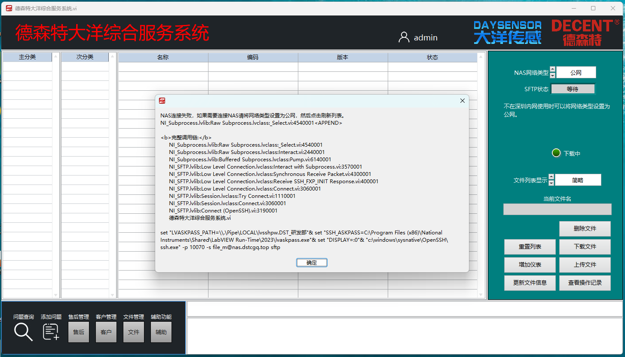
Task: Click the 名称 column header
Action: coord(163,57)
